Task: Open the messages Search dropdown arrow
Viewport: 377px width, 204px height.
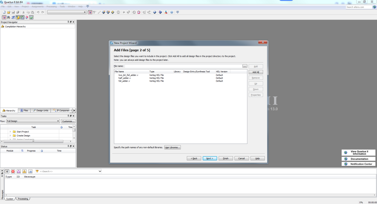Action: coord(100,171)
